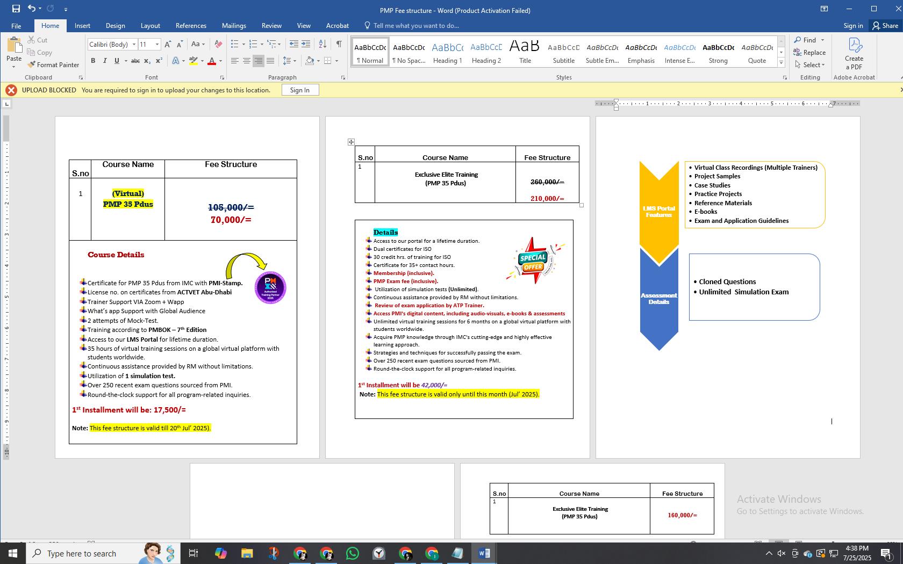Switch to the Layout tab
The height and width of the screenshot is (564, 903).
pos(150,26)
